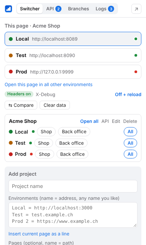Click the Test label in Acme Shop card
The width and height of the screenshot is (146, 245).
coord(20,143)
